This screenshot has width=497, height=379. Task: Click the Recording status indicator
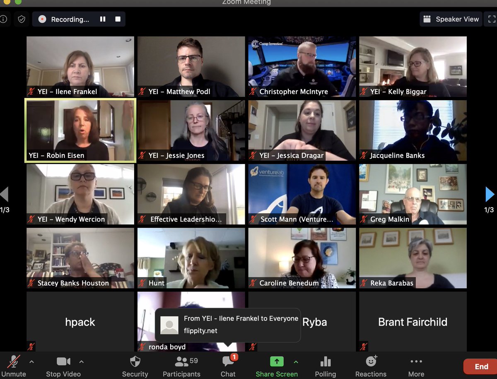pos(64,19)
